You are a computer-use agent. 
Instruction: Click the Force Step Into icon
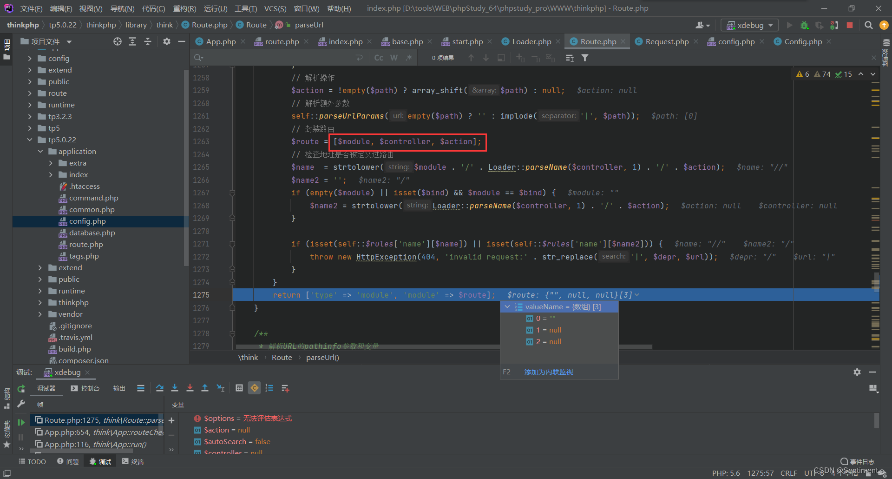pos(190,388)
